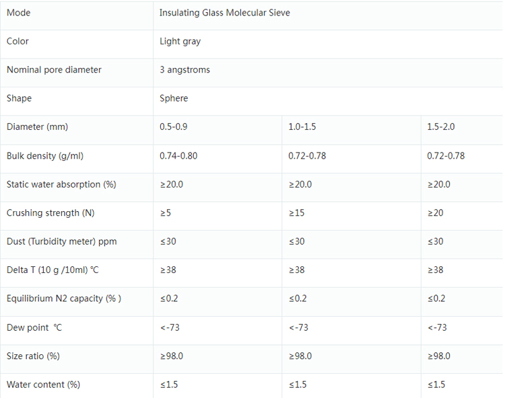Click the ≥5 crushing strength value

[x=165, y=213]
